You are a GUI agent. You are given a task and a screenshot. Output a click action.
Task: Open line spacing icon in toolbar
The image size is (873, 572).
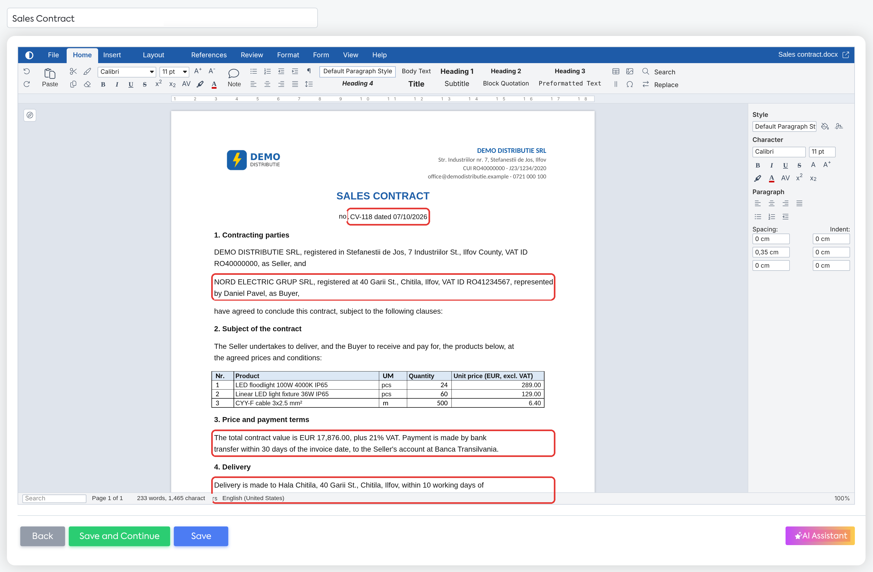tap(309, 84)
